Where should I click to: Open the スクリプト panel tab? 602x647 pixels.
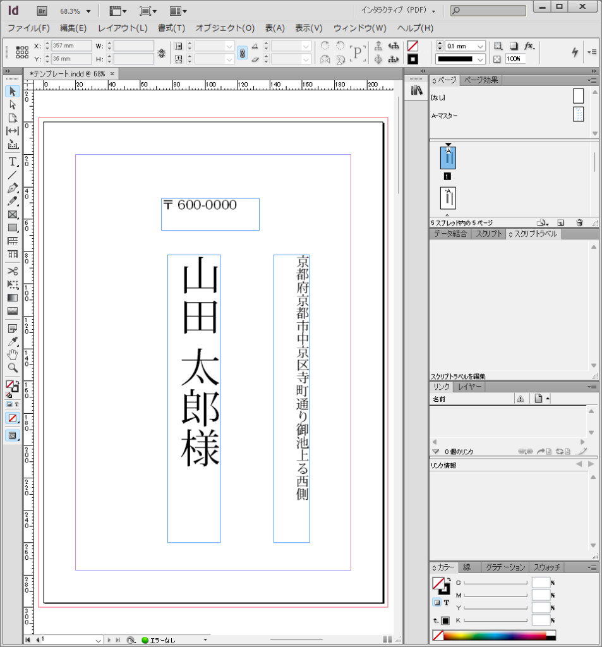tap(489, 234)
